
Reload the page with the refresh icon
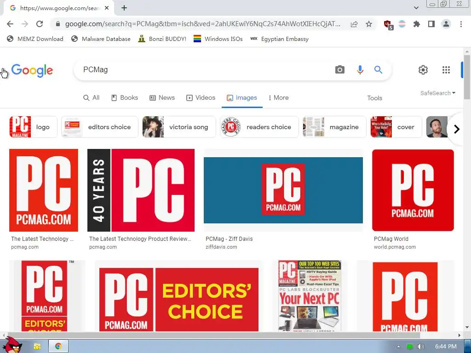[40, 24]
